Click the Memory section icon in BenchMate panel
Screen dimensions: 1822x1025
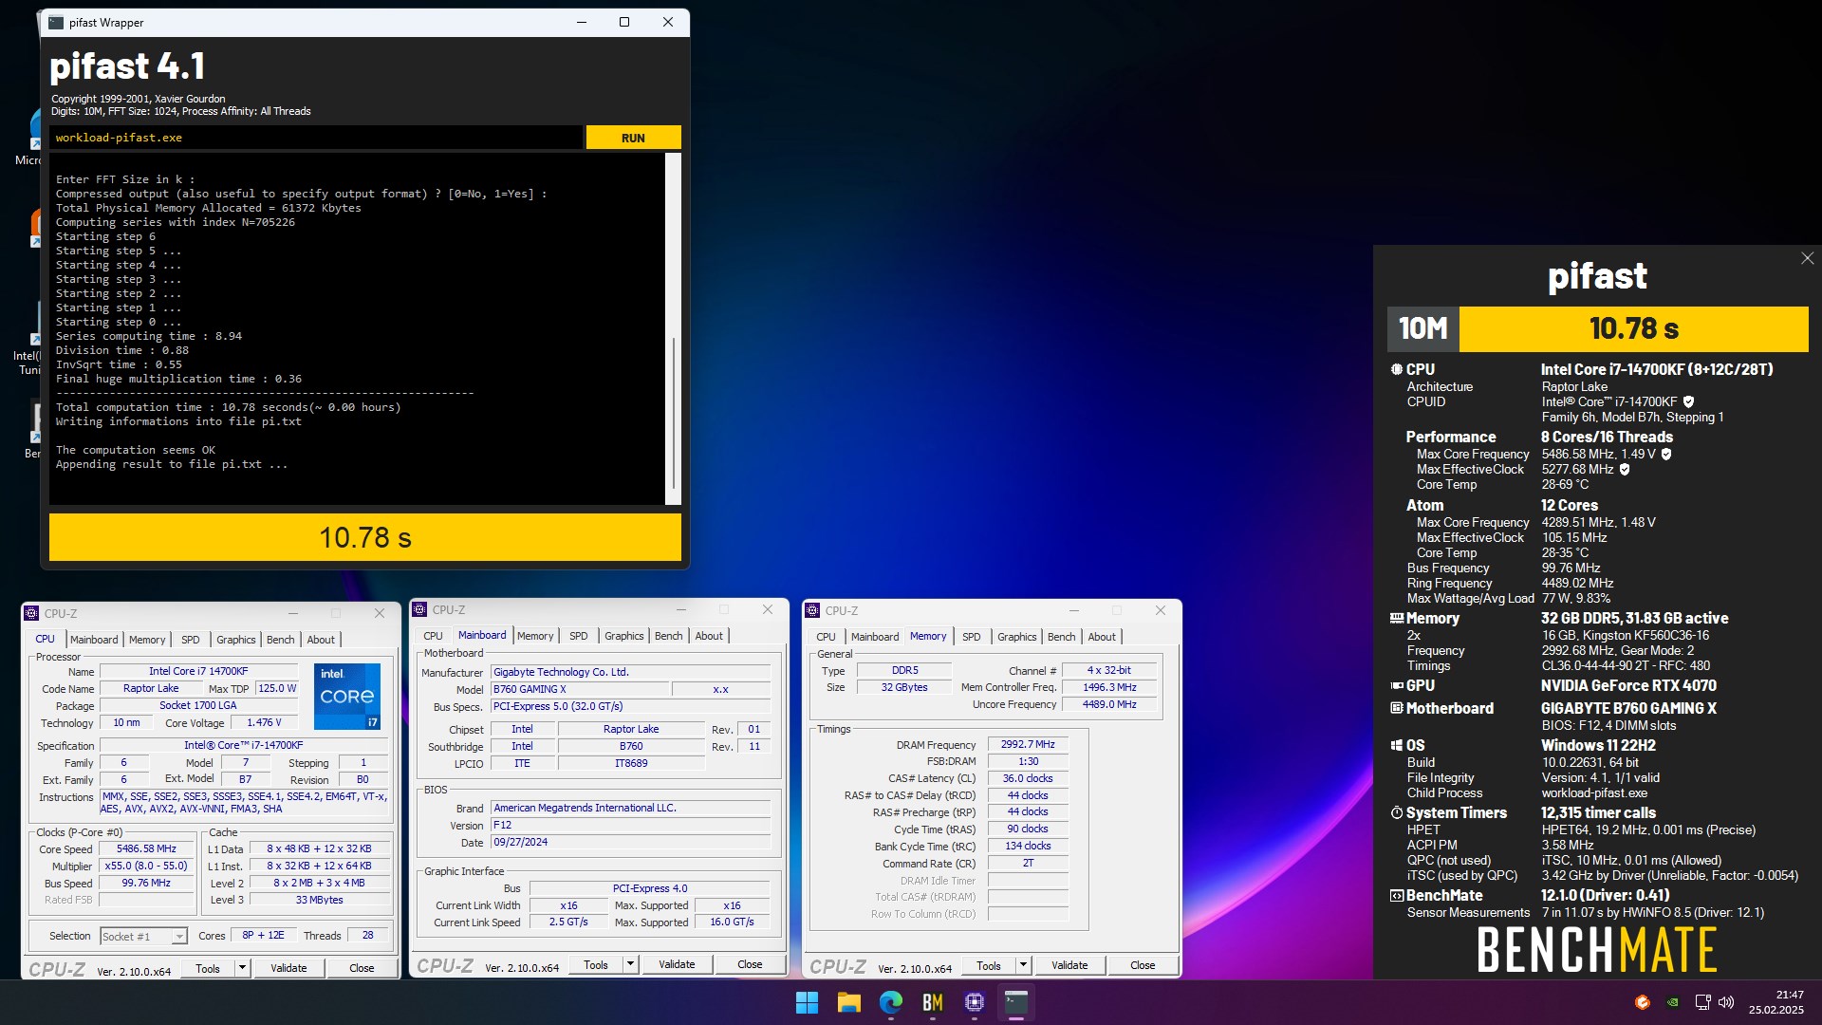tap(1396, 618)
